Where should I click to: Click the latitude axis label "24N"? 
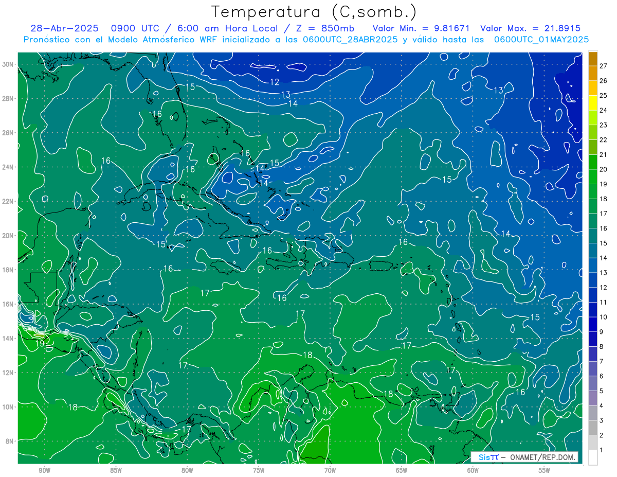tap(8, 167)
